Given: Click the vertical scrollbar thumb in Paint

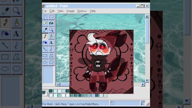Looking at the screenshot, I should coord(147,31).
